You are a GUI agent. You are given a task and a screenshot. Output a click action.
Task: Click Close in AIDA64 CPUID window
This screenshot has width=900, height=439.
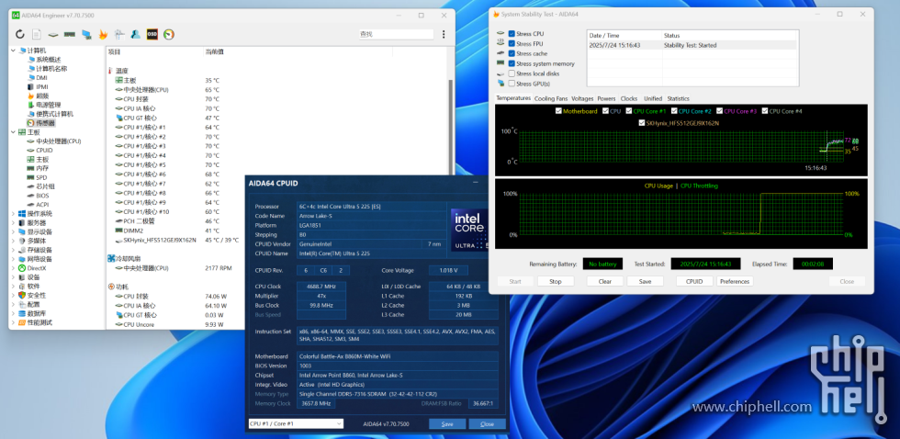pos(488,424)
